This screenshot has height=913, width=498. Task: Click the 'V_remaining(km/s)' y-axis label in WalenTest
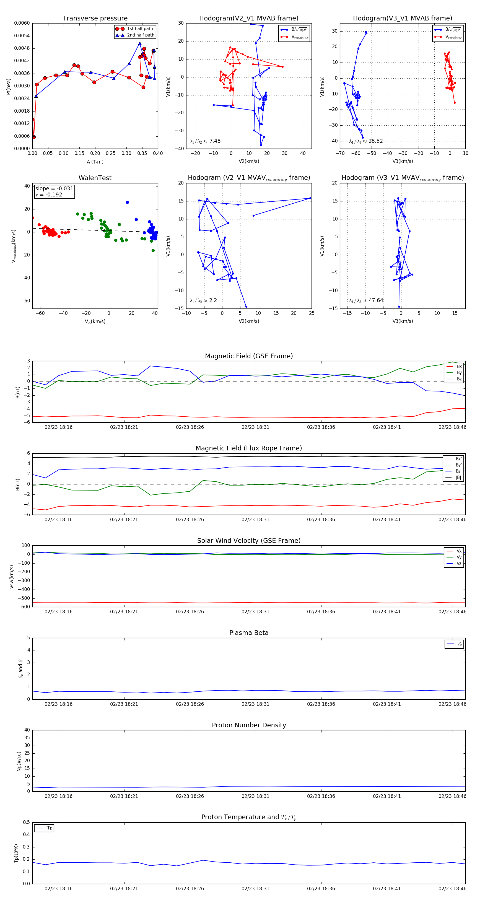(14, 246)
